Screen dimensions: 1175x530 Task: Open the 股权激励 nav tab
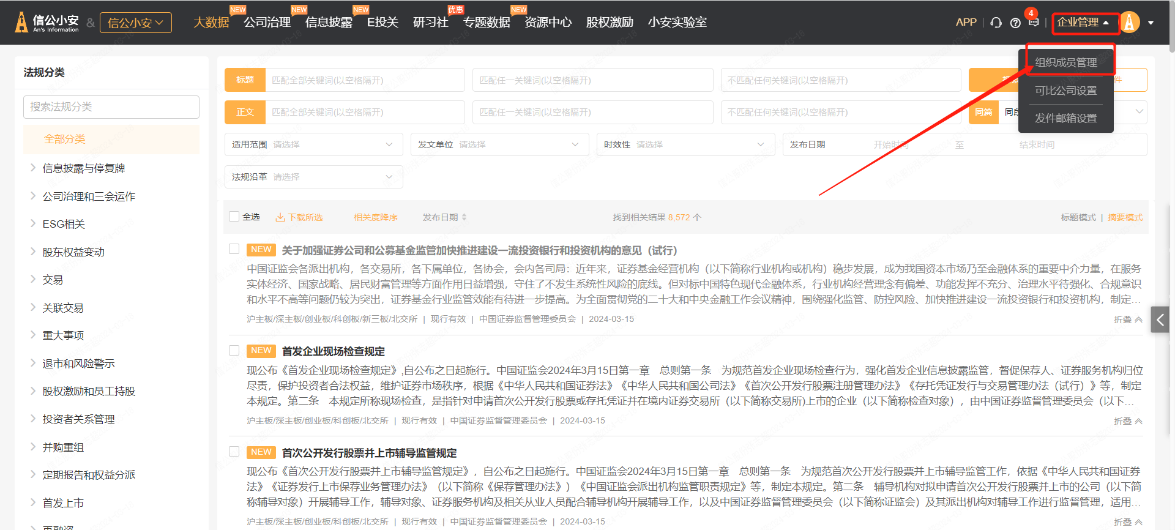coord(610,23)
